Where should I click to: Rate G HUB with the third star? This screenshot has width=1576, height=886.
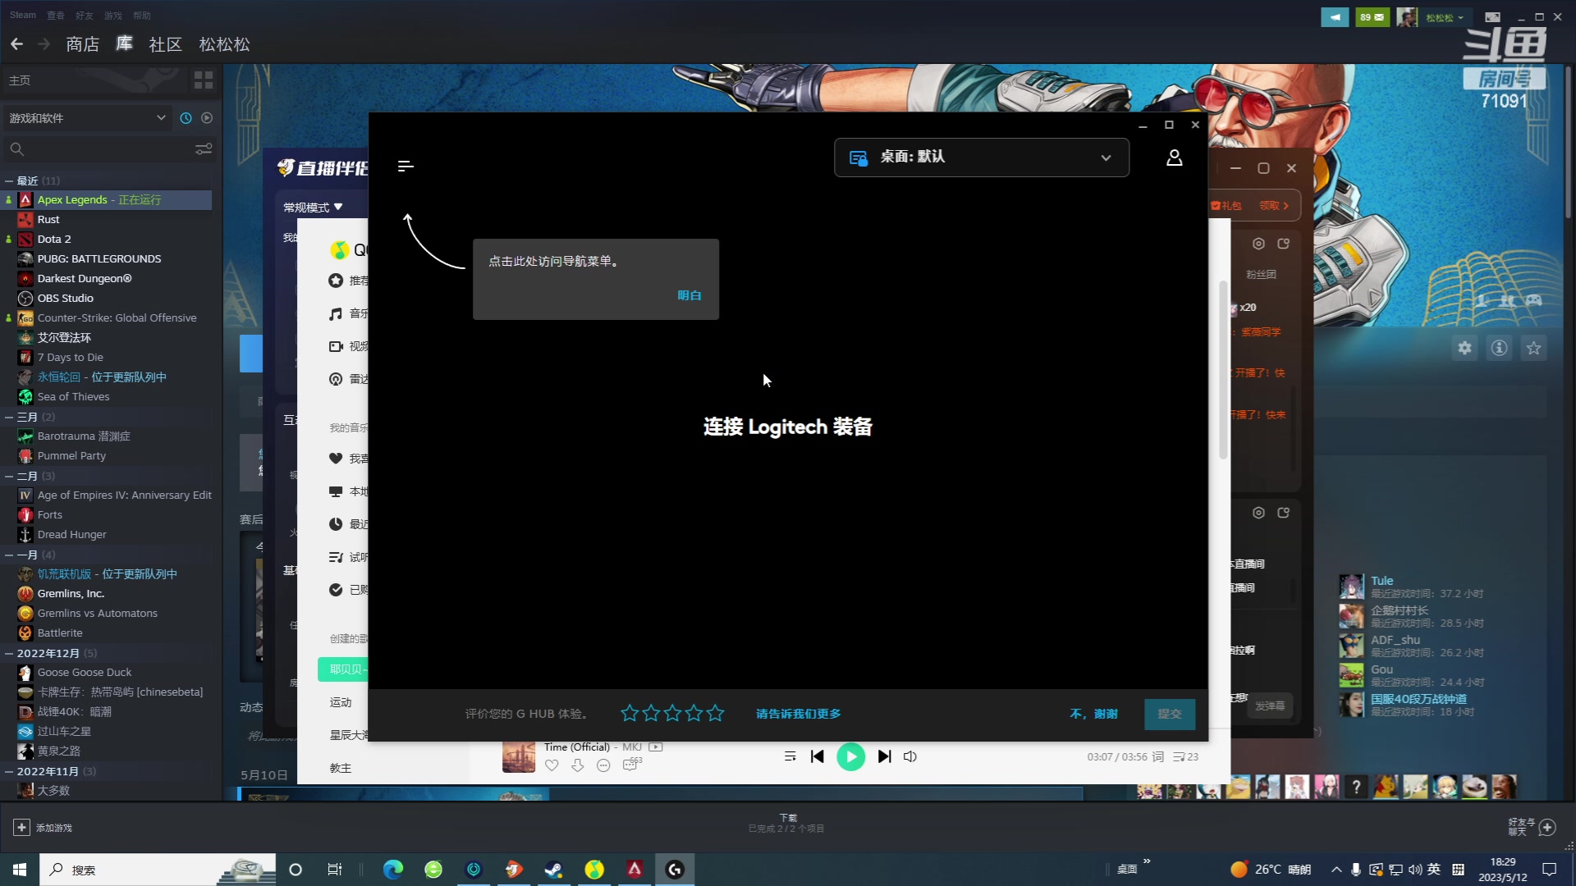coord(673,714)
